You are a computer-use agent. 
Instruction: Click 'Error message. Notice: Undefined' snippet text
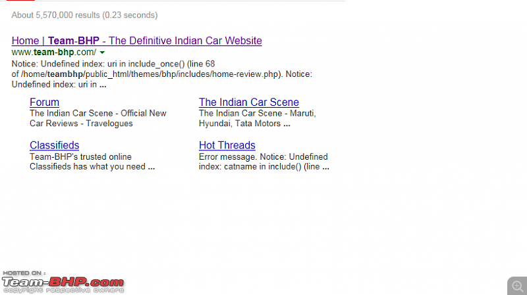click(263, 157)
